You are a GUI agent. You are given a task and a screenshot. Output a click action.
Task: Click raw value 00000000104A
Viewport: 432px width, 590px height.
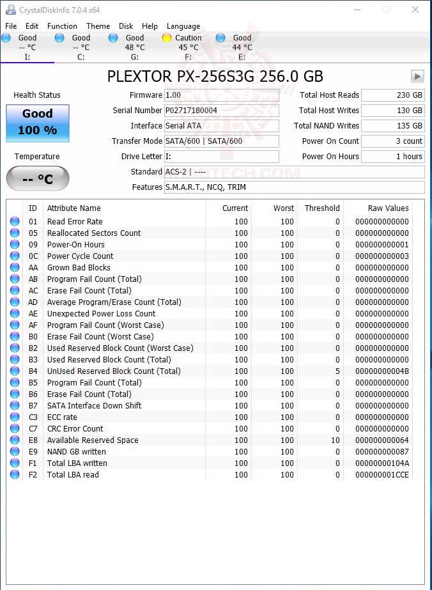382,463
